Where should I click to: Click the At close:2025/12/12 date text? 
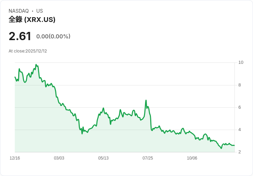click(x=28, y=51)
